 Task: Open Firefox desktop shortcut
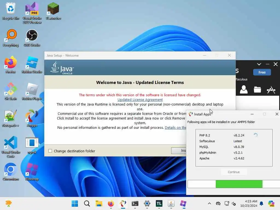pos(11,65)
